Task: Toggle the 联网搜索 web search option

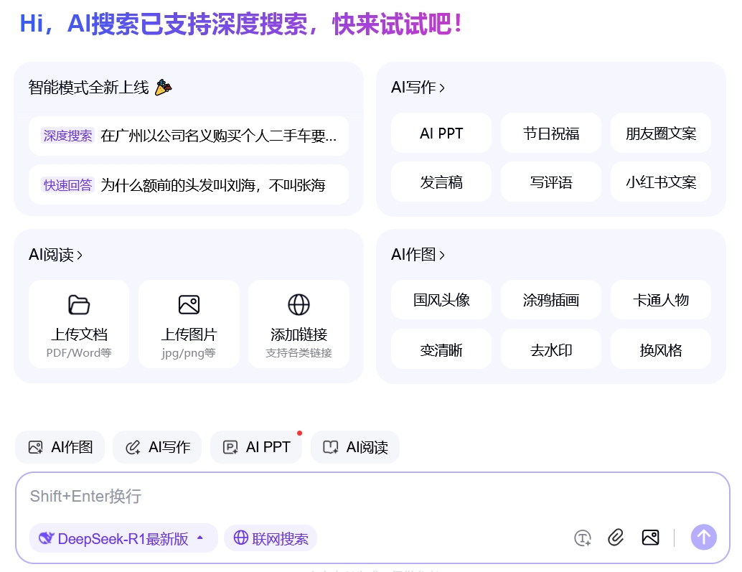Action: [271, 538]
